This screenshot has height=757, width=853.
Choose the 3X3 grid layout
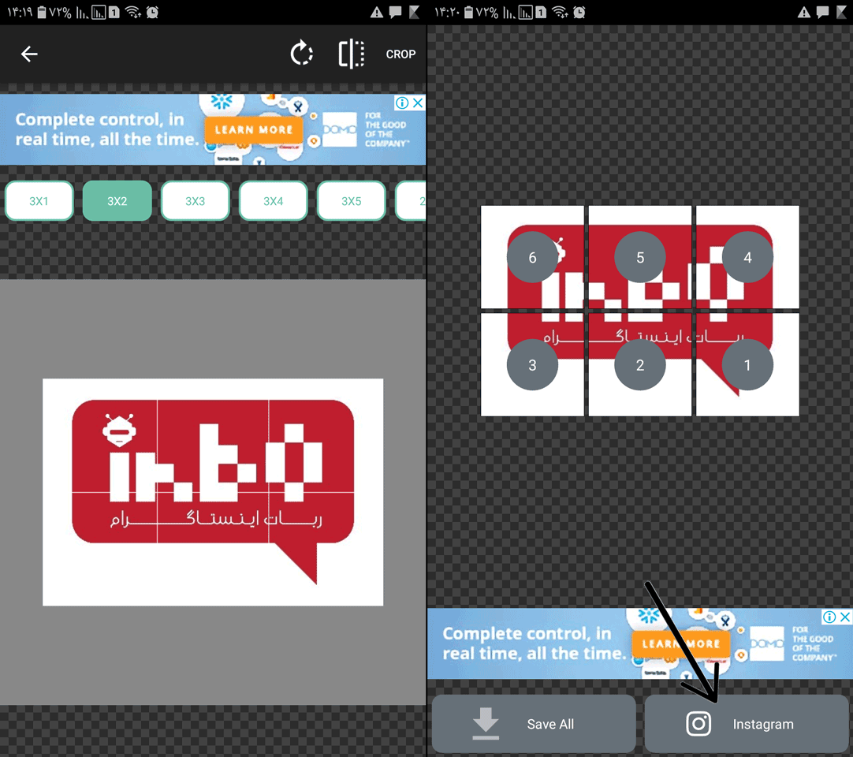pyautogui.click(x=196, y=201)
